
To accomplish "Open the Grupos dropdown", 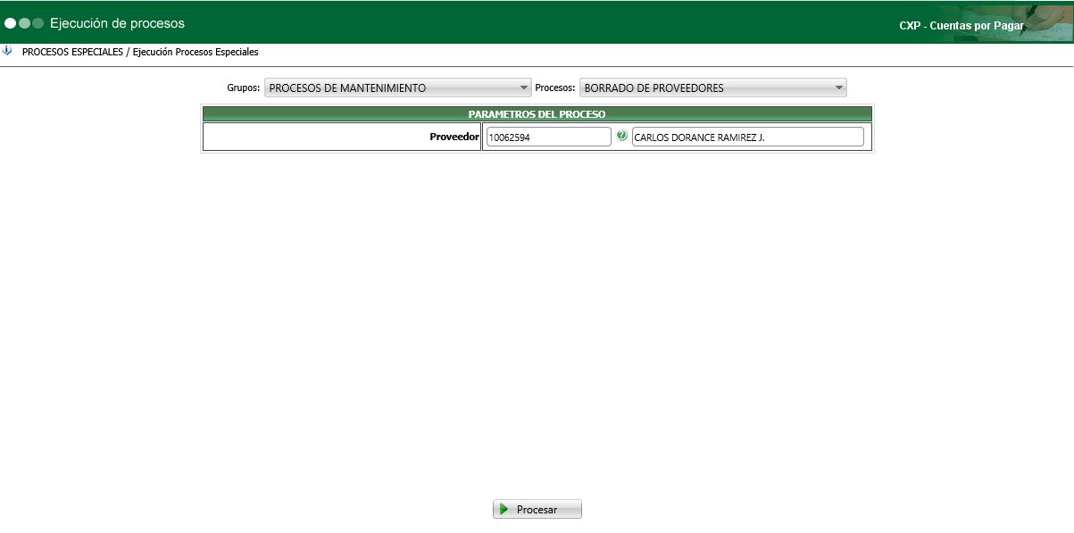I will click(x=398, y=87).
